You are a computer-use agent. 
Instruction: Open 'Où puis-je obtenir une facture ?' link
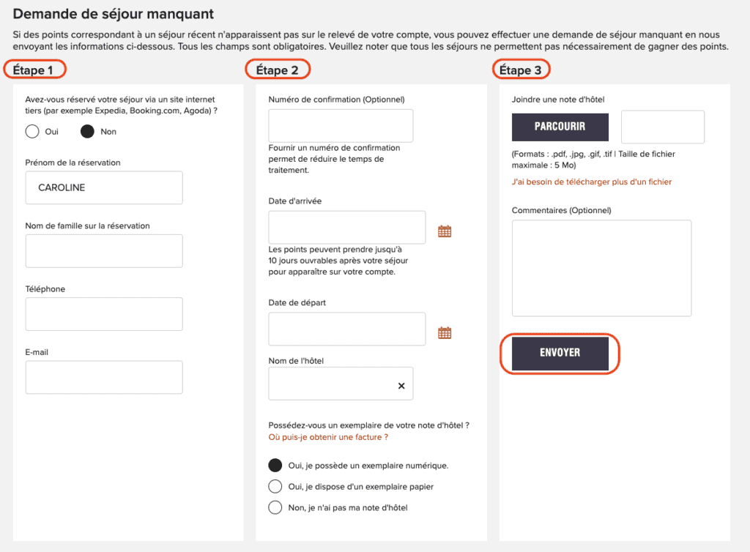[x=328, y=437]
